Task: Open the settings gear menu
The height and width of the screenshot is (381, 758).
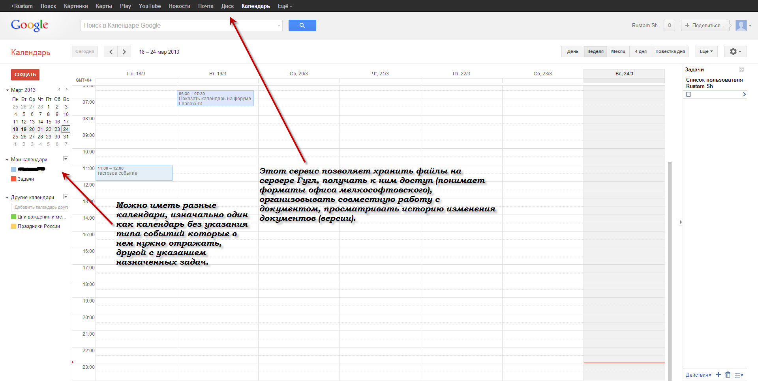Action: 735,52
